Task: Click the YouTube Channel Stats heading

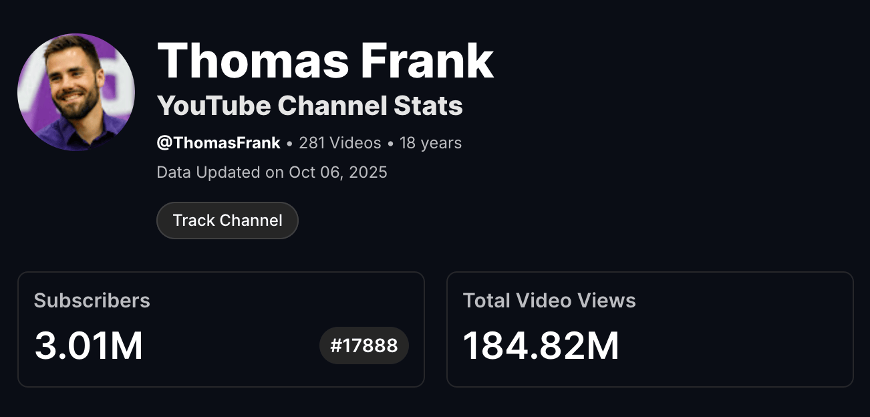Action: (x=309, y=106)
